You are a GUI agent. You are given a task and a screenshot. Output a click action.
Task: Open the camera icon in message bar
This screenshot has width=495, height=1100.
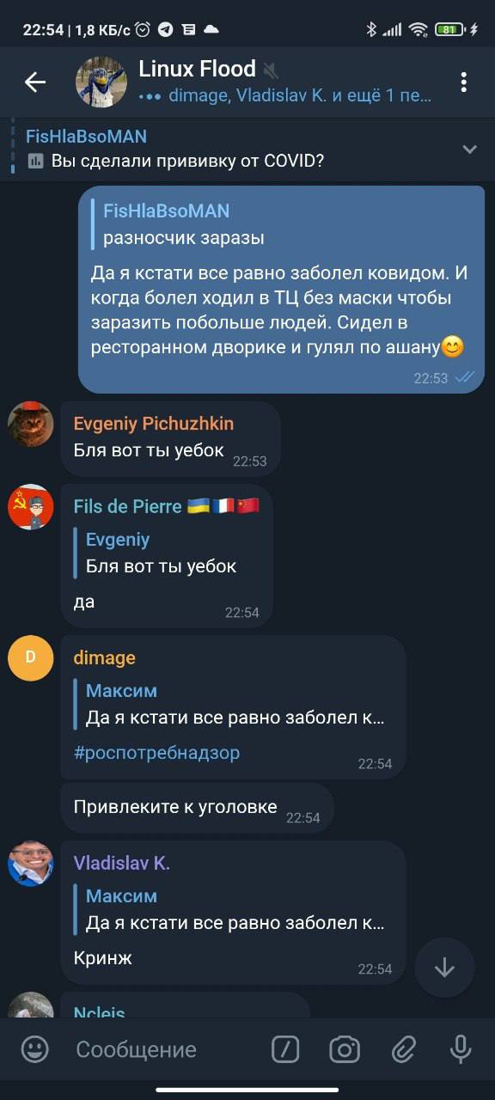[345, 1049]
